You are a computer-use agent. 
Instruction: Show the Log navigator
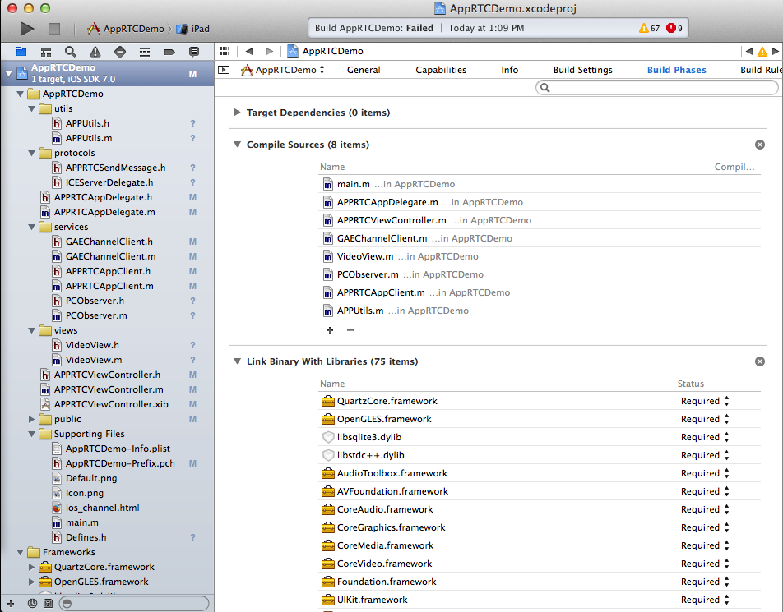coord(194,52)
